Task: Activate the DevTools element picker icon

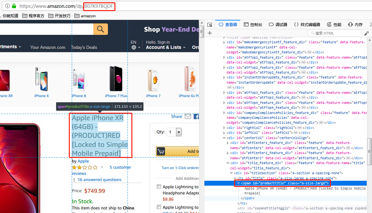Action: point(210,25)
